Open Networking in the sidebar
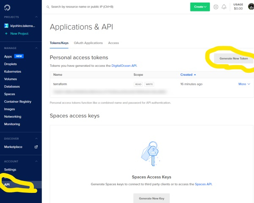 13,117
